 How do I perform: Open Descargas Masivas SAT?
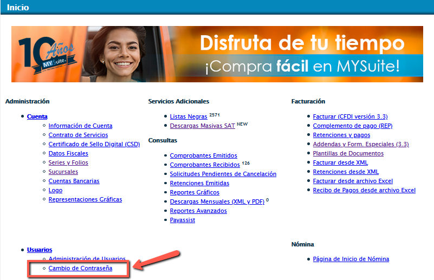click(202, 126)
